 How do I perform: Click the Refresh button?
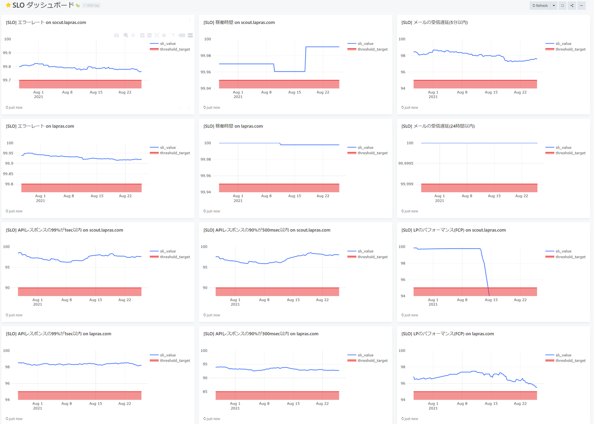[x=540, y=5]
